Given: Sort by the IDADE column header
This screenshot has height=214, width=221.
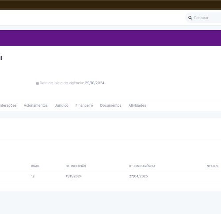Looking at the screenshot, I should point(35,166).
